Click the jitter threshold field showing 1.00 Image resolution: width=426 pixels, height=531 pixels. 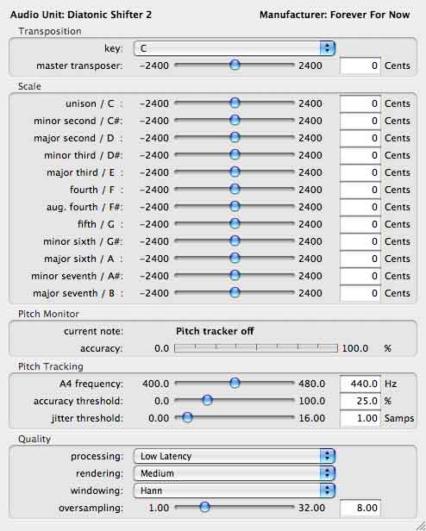click(360, 419)
